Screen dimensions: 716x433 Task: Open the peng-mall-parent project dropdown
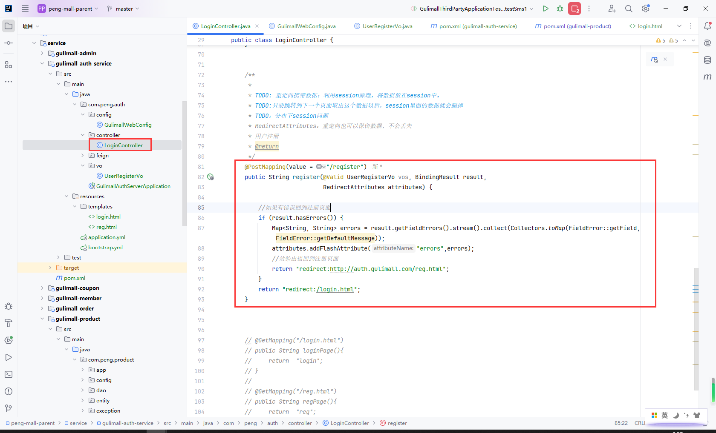tap(68, 9)
